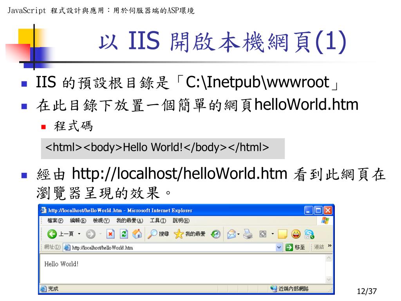Close the Internet Explorer window
The width and height of the screenshot is (401, 301).
[x=328, y=210]
